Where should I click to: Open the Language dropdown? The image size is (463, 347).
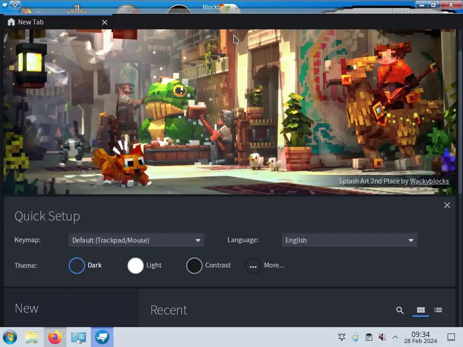[x=350, y=240]
